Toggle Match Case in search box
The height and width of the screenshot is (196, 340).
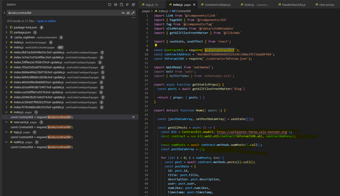pyautogui.click(x=123, y=13)
